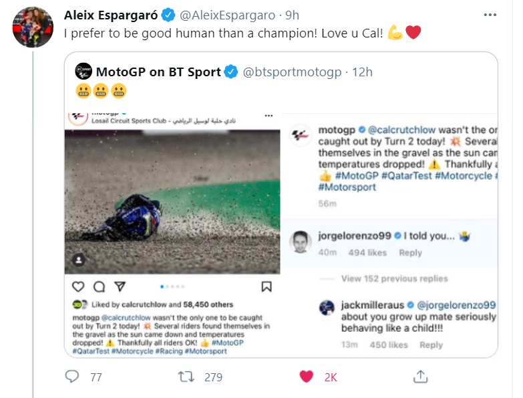Click the share upload icon
The height and width of the screenshot is (398, 523).
pos(420,377)
